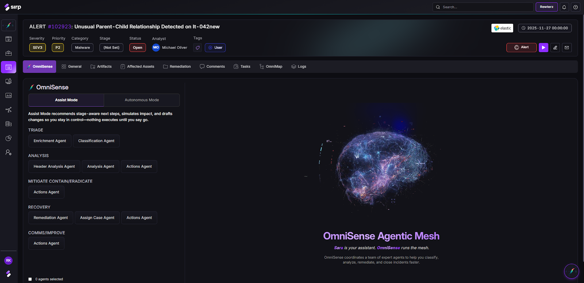Open the briefcase icon in sidebar
The image size is (584, 283).
tap(8, 53)
